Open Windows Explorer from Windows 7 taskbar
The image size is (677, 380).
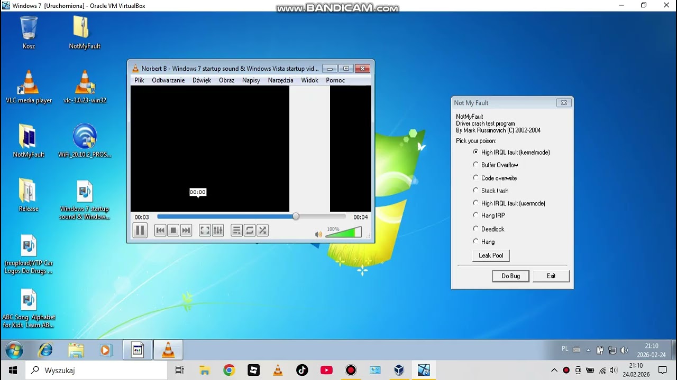76,350
